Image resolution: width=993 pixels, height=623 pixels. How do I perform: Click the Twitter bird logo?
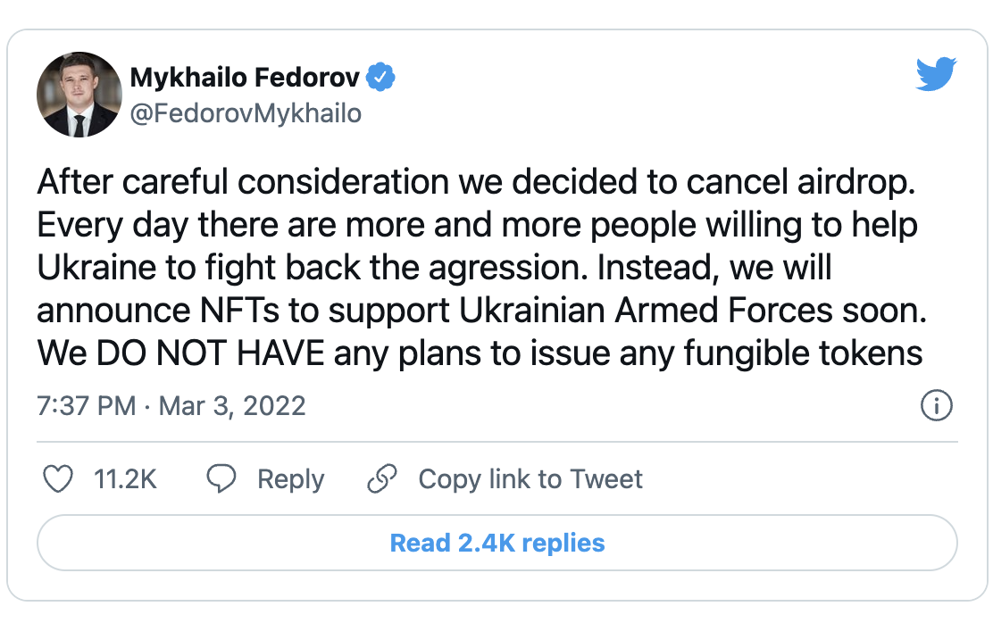(x=936, y=75)
